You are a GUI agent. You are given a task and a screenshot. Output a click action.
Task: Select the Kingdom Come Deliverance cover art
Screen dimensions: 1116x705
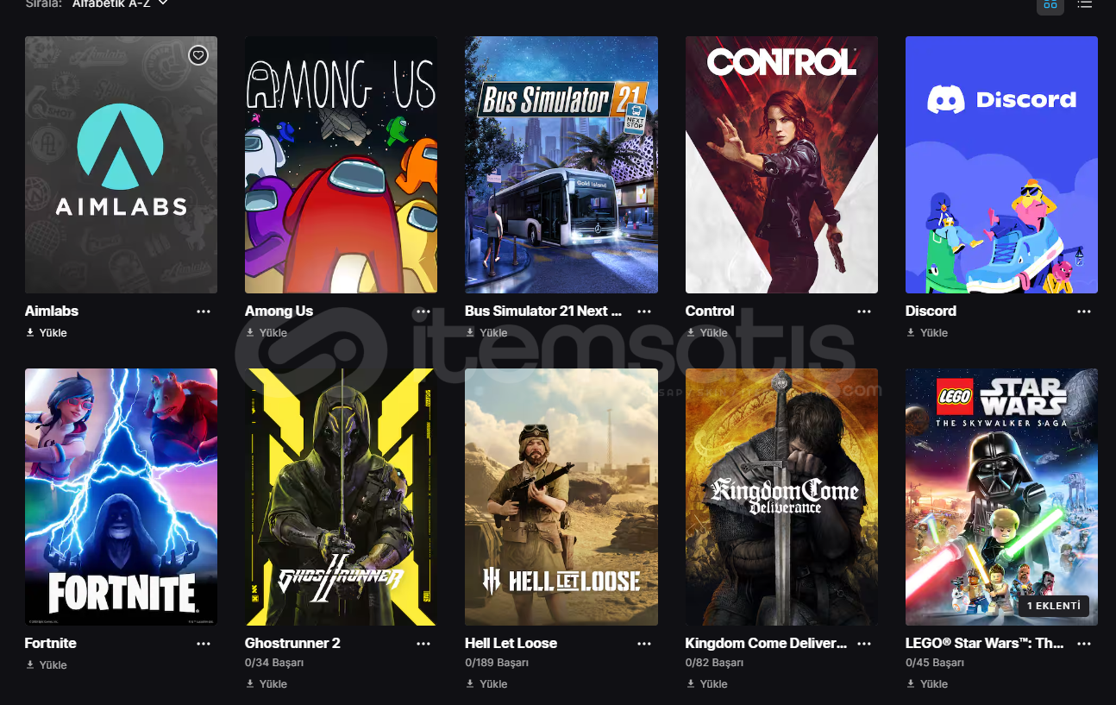coord(781,497)
